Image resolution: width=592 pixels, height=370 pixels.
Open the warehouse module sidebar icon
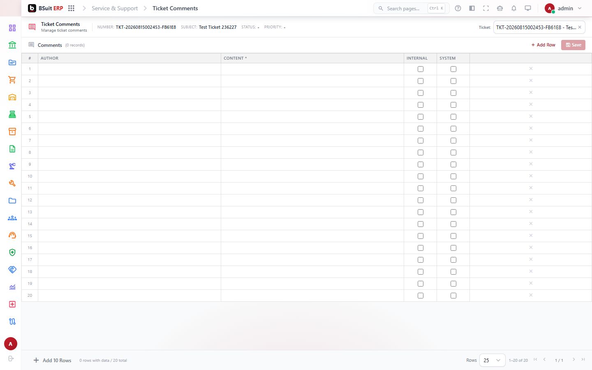12,97
